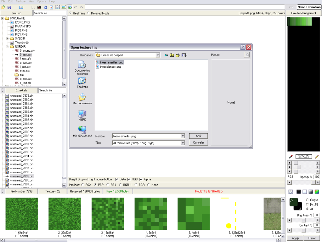Expand the pmf folder
The width and height of the screenshot is (322, 242).
pyautogui.click(x=12, y=75)
